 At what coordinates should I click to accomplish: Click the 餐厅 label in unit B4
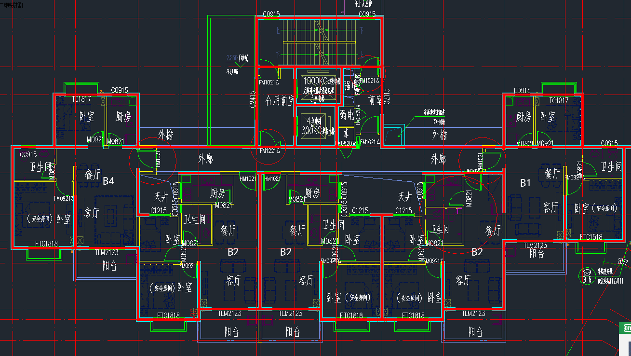pyautogui.click(x=93, y=175)
